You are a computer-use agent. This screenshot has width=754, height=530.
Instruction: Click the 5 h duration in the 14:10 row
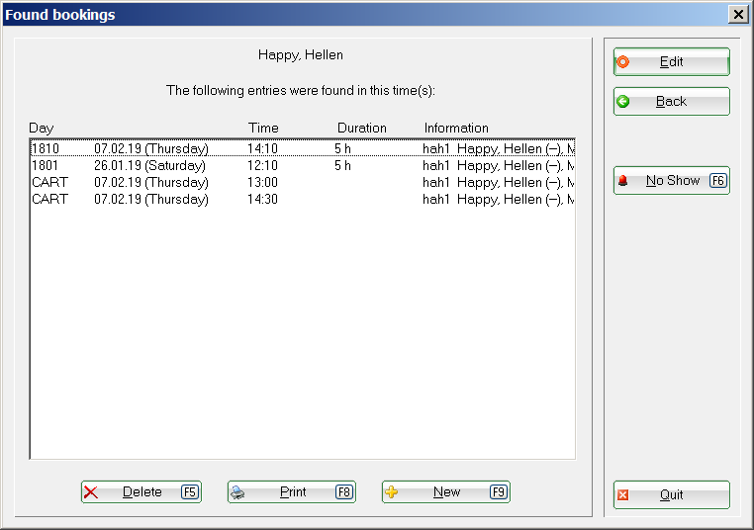pos(342,148)
